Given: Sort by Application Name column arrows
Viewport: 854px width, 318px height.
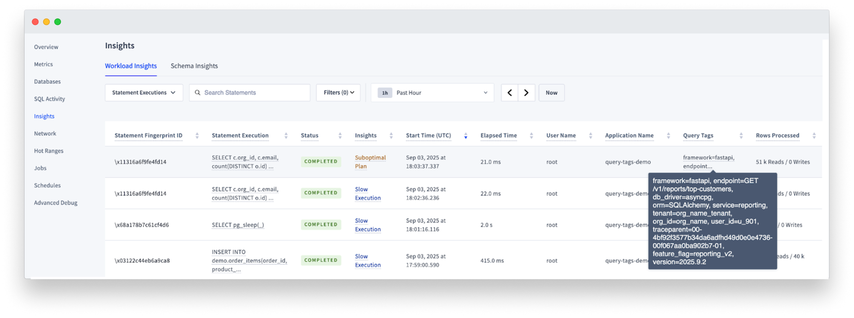Looking at the screenshot, I should [x=668, y=136].
